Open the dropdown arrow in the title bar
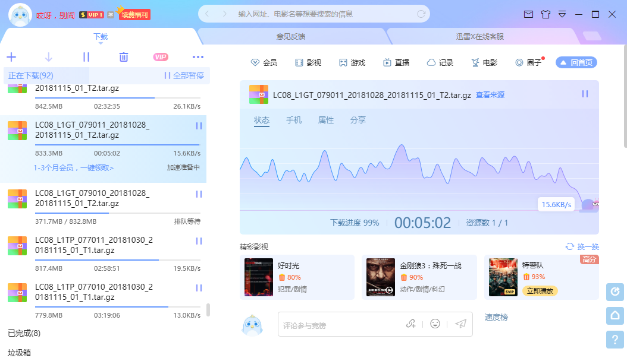The height and width of the screenshot is (358, 627). [x=562, y=15]
